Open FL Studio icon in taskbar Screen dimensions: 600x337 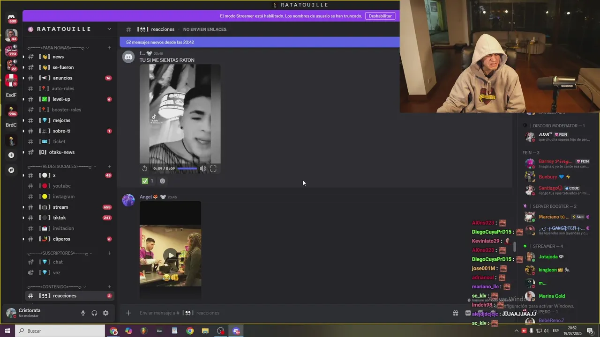click(144, 331)
